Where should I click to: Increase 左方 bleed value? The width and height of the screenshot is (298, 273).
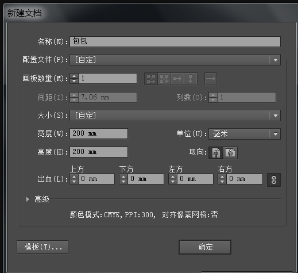(173, 176)
